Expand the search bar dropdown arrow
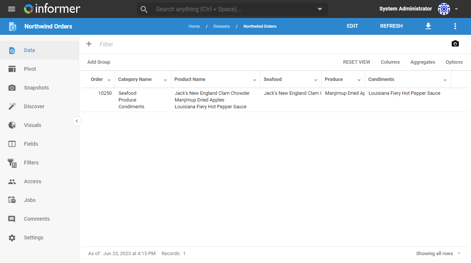Viewport: 471px width, 263px height. (x=320, y=9)
